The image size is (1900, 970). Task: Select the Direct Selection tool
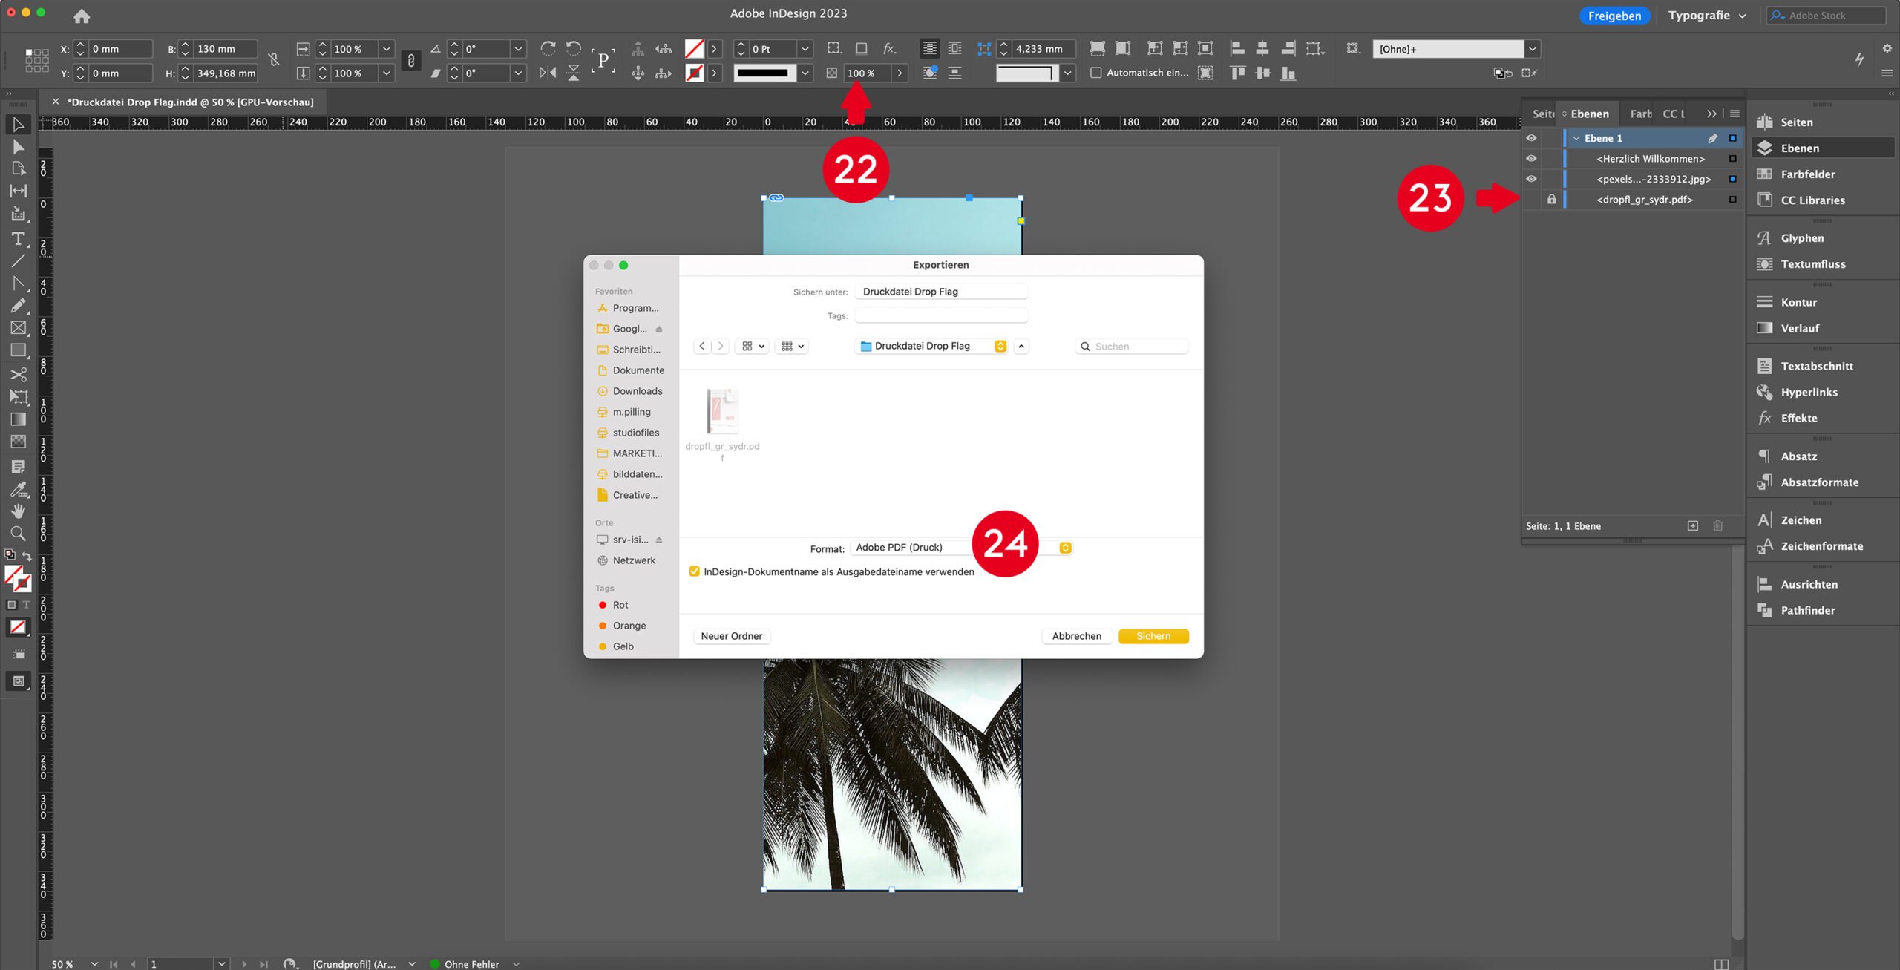coord(18,147)
